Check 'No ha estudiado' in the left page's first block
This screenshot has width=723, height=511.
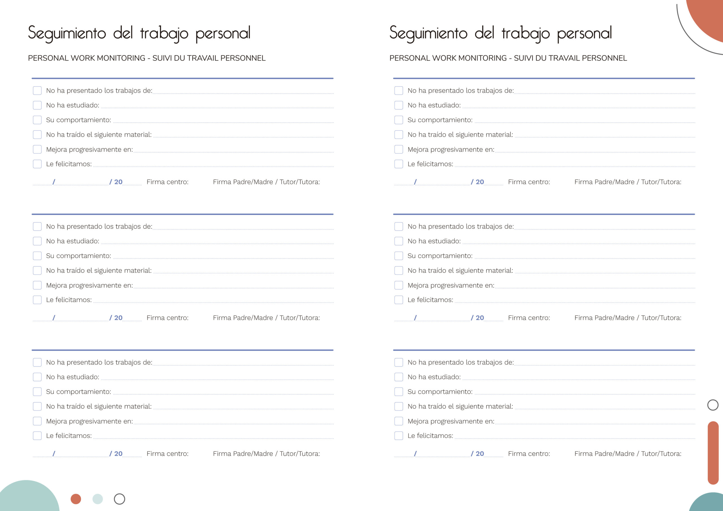37,105
